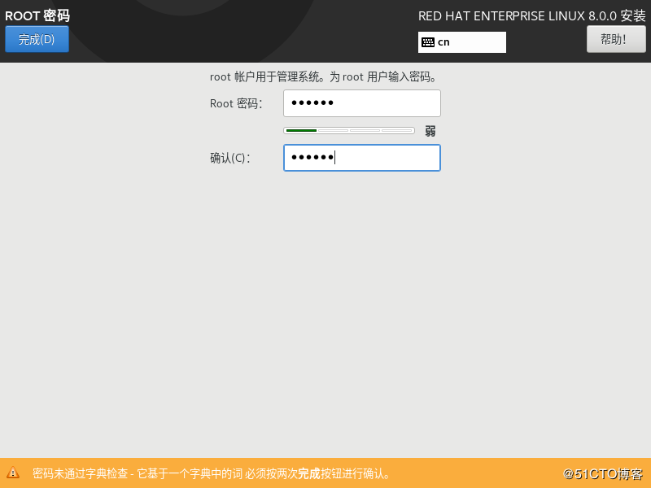Focus the 确认(C) confirmation field
Viewport: 651px width, 488px height.
click(361, 157)
